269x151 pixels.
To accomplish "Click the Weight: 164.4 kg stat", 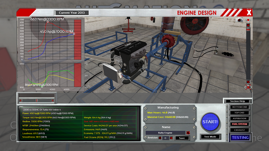I will coord(97,117).
